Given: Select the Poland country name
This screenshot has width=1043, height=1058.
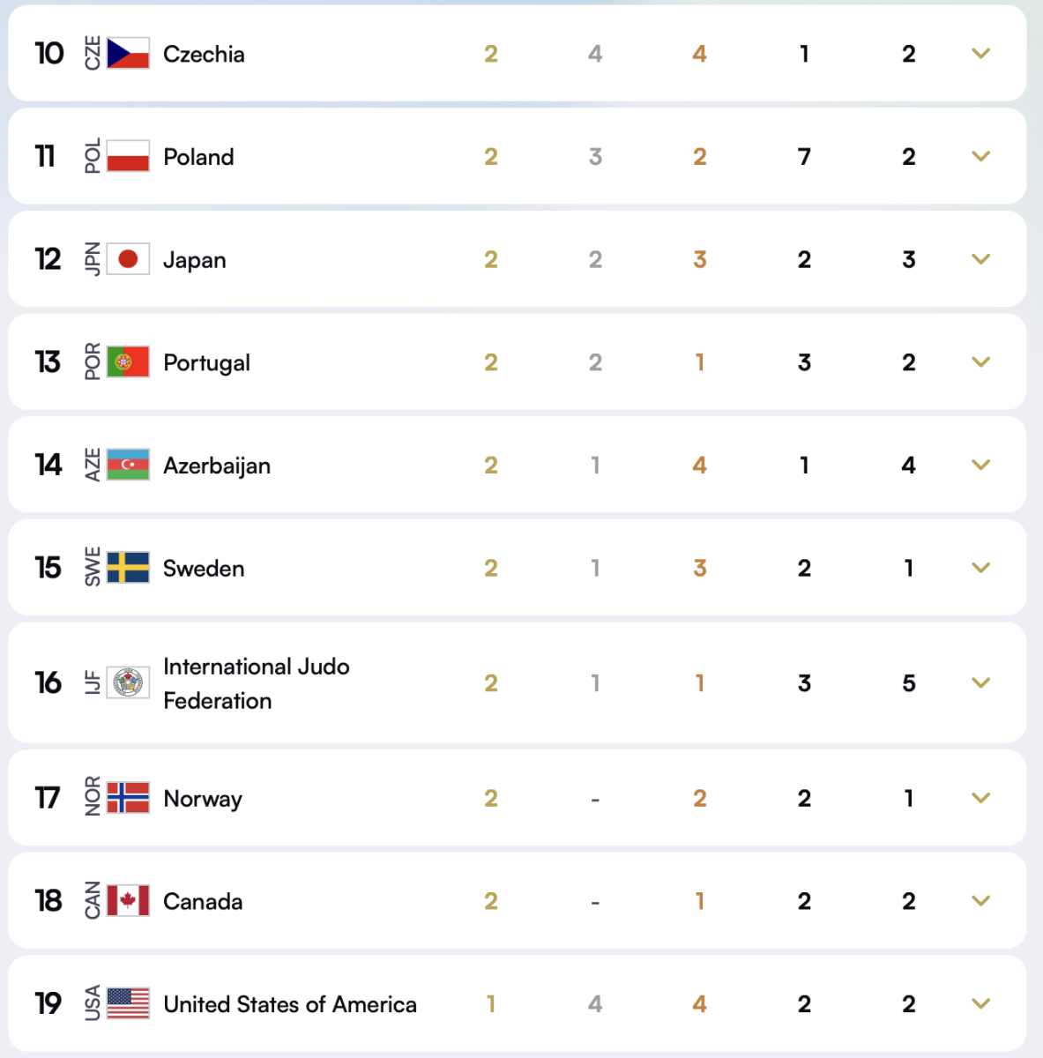Looking at the screenshot, I should [198, 156].
